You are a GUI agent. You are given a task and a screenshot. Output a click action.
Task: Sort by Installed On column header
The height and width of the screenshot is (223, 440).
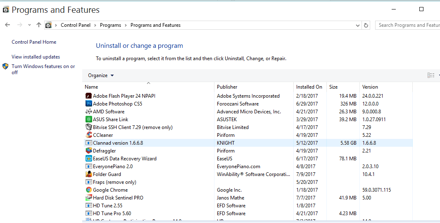310,87
